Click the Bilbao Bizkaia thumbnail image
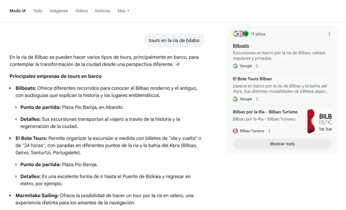This screenshot has height=210, width=346. (319, 121)
